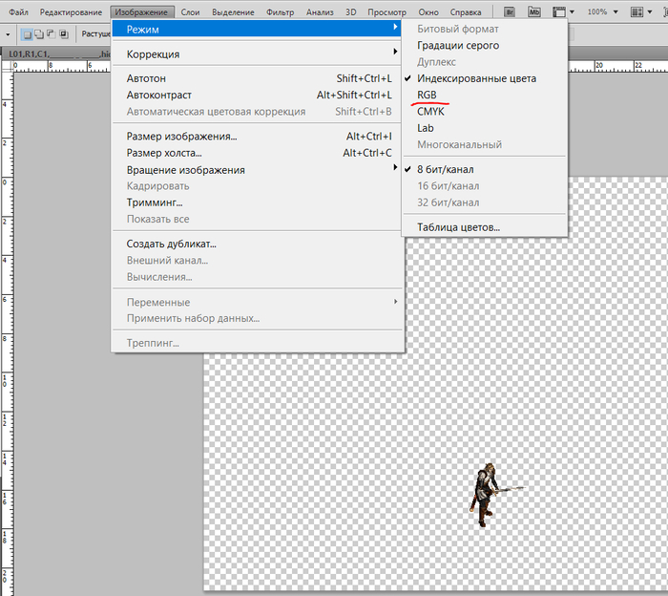The image size is (668, 596).
Task: Open the tool preset picker arrow
Action: [x=9, y=33]
